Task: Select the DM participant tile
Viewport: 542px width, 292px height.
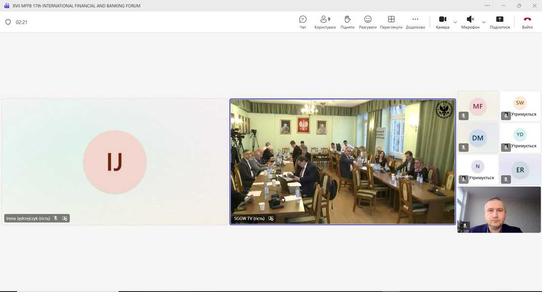Action: pyautogui.click(x=478, y=138)
